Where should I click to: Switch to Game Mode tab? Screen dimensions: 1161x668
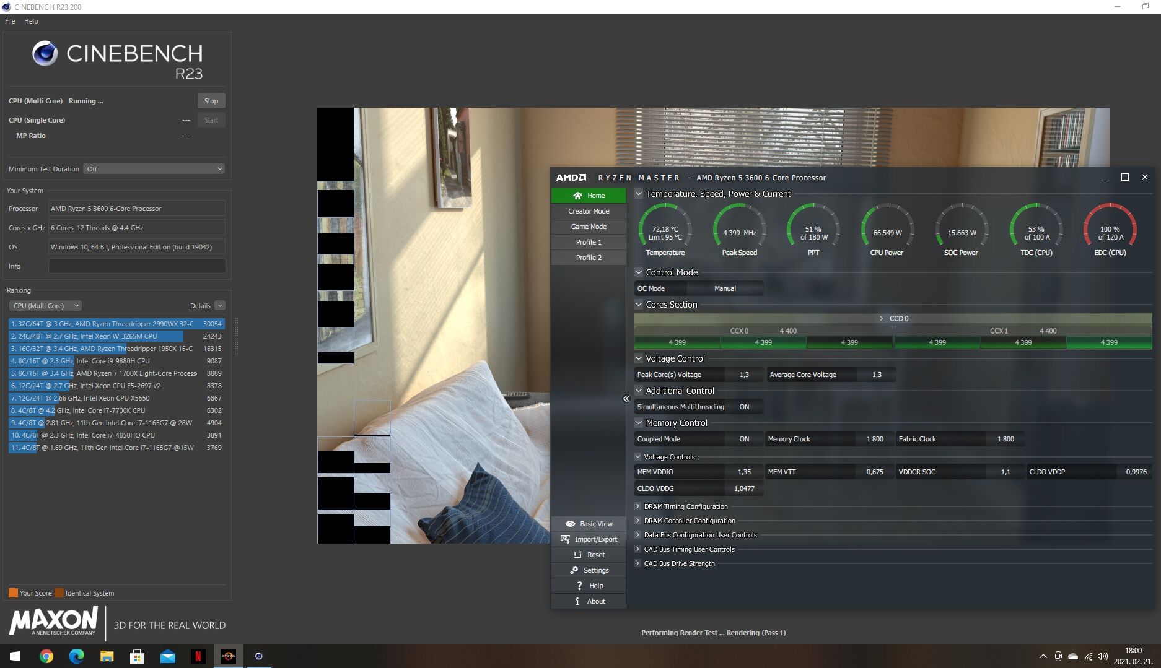point(589,227)
